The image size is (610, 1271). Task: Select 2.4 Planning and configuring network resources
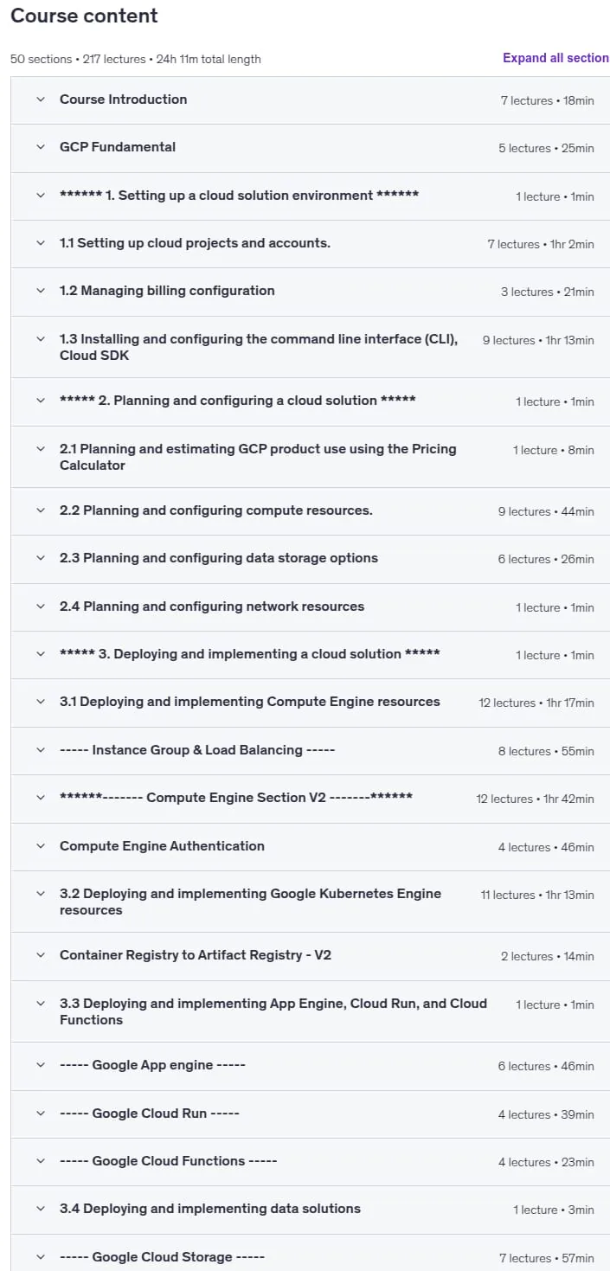coord(310,607)
